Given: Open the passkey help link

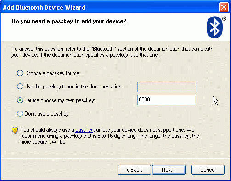Looking at the screenshot, I should pos(85,130).
